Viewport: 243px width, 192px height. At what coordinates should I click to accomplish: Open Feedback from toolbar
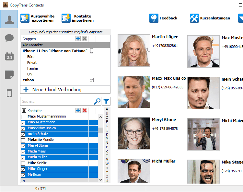tap(163, 18)
